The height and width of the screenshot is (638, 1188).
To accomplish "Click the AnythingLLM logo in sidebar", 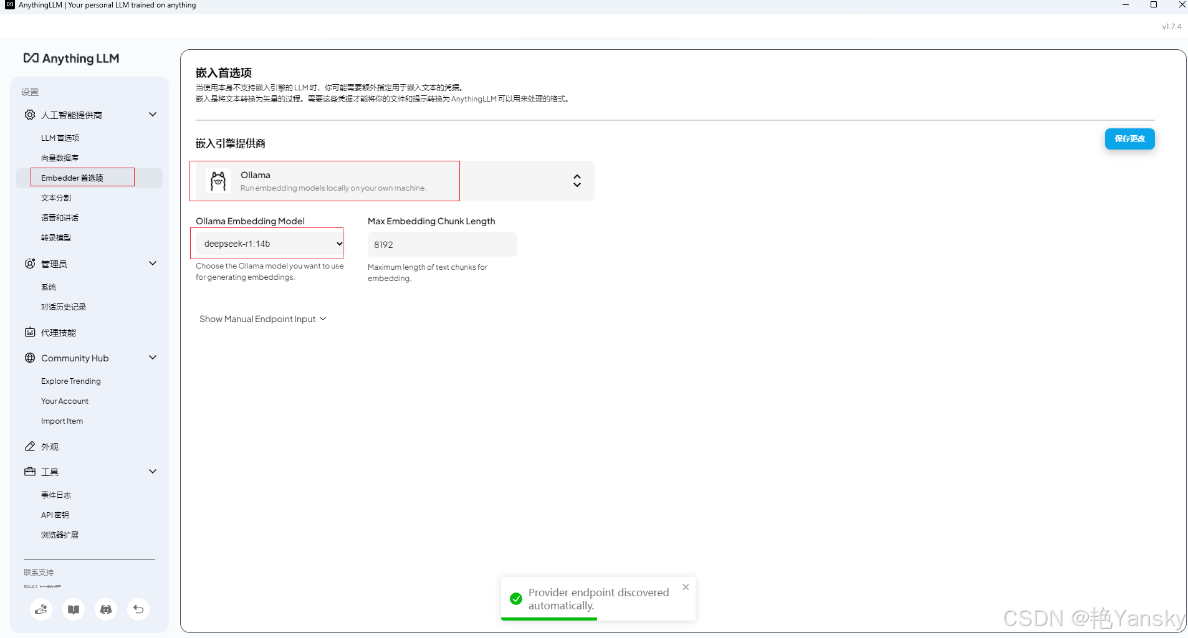I will pyautogui.click(x=71, y=59).
